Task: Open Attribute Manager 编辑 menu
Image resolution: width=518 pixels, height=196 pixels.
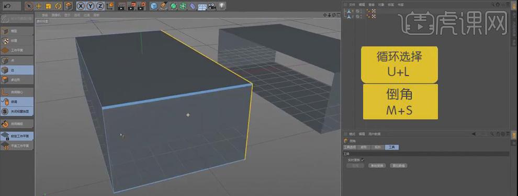Action: 362,134
